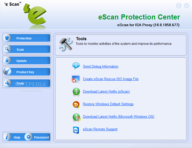Click the power icon to close eScan
This screenshot has height=148, width=192.
click(187, 6)
